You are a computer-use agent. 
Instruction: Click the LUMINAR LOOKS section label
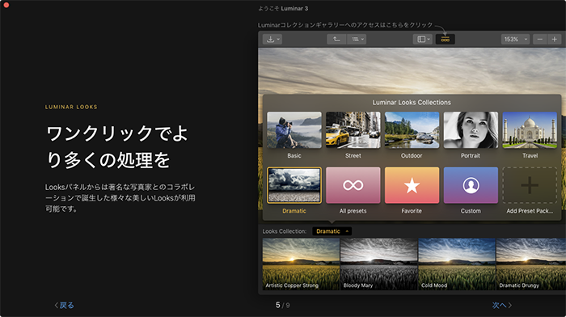click(71, 107)
